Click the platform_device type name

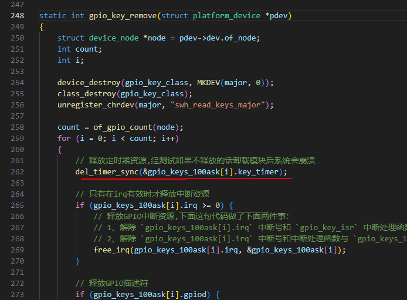pyautogui.click(x=226, y=16)
